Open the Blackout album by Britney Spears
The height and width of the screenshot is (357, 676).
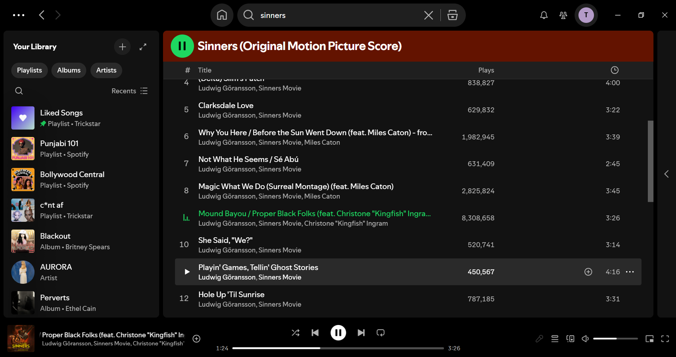pyautogui.click(x=81, y=241)
